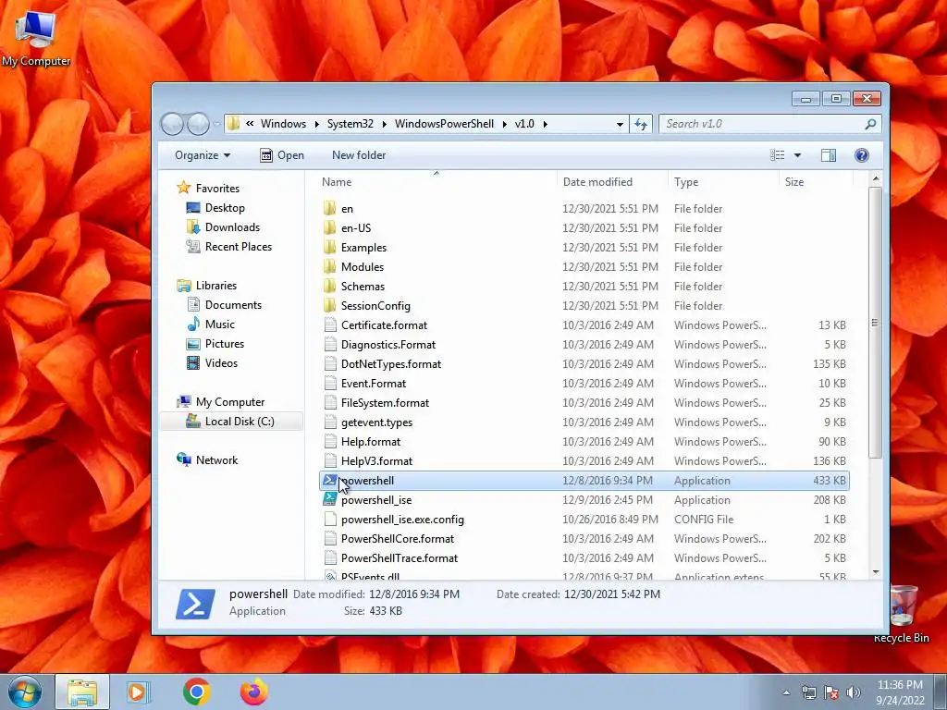Click the volume speaker tray icon
Image resolution: width=947 pixels, height=710 pixels.
click(x=853, y=692)
